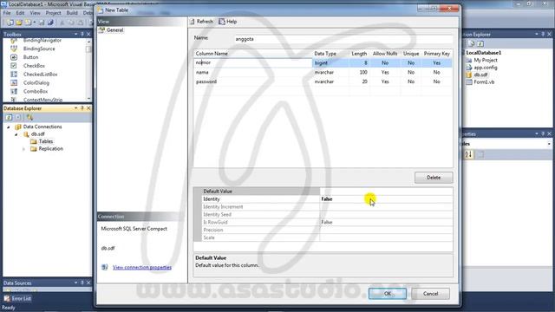Screen dimensions: 555x312
Task: Select the ComboBox icon in Toolbox
Action: pos(14,91)
